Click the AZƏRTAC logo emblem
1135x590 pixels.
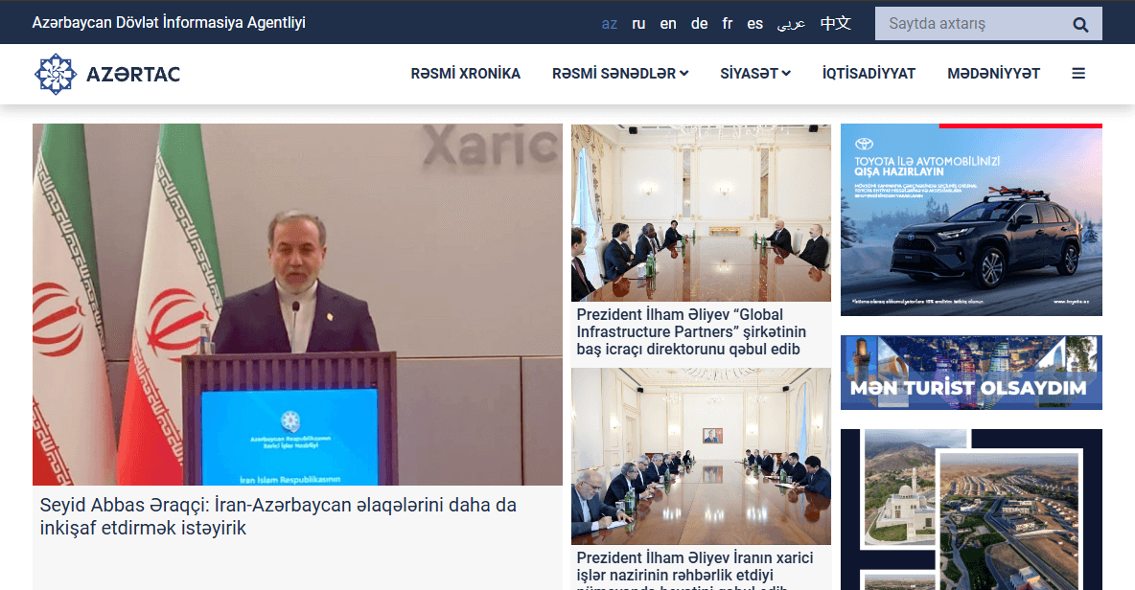point(55,74)
